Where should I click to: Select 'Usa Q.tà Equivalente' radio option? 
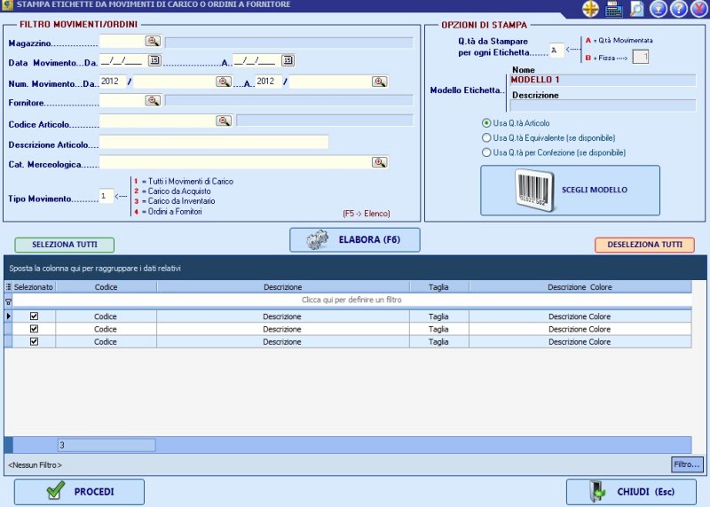(x=486, y=137)
